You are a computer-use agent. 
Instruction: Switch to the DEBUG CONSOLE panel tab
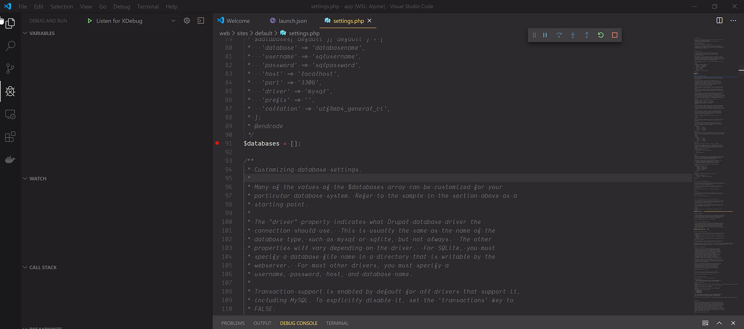click(299, 323)
